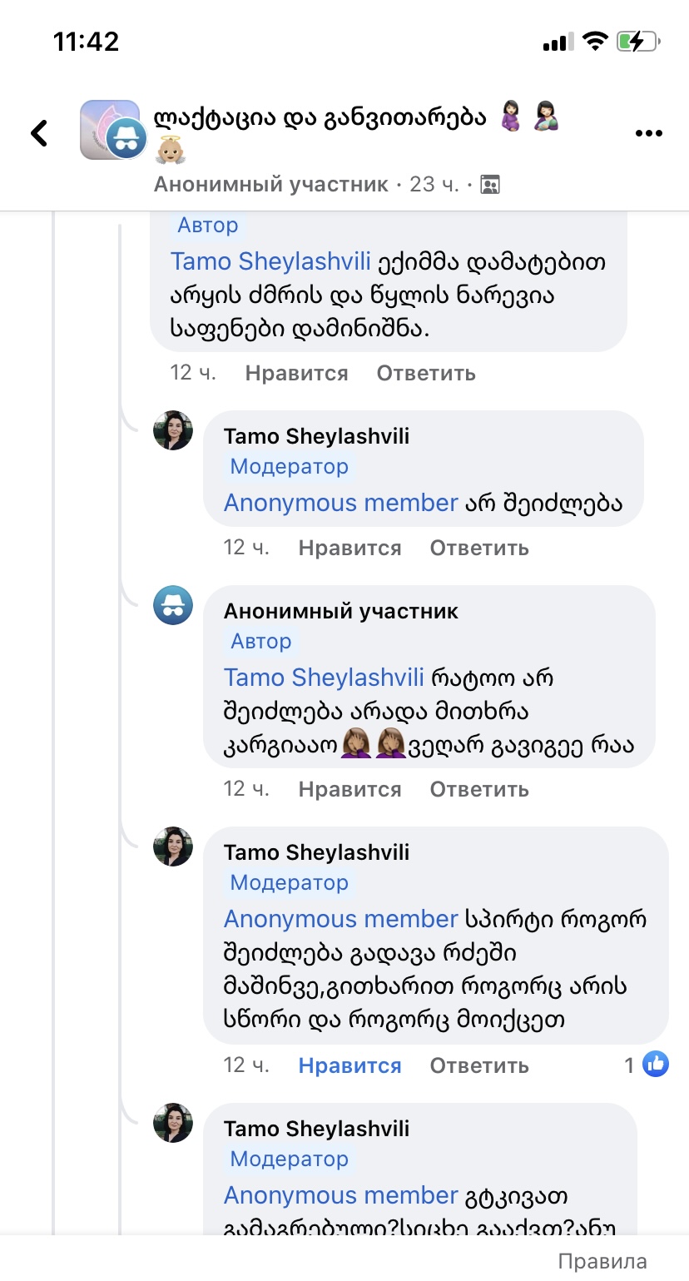Open the three-dots more options menu
Image resolution: width=689 pixels, height=1281 pixels.
point(647,133)
